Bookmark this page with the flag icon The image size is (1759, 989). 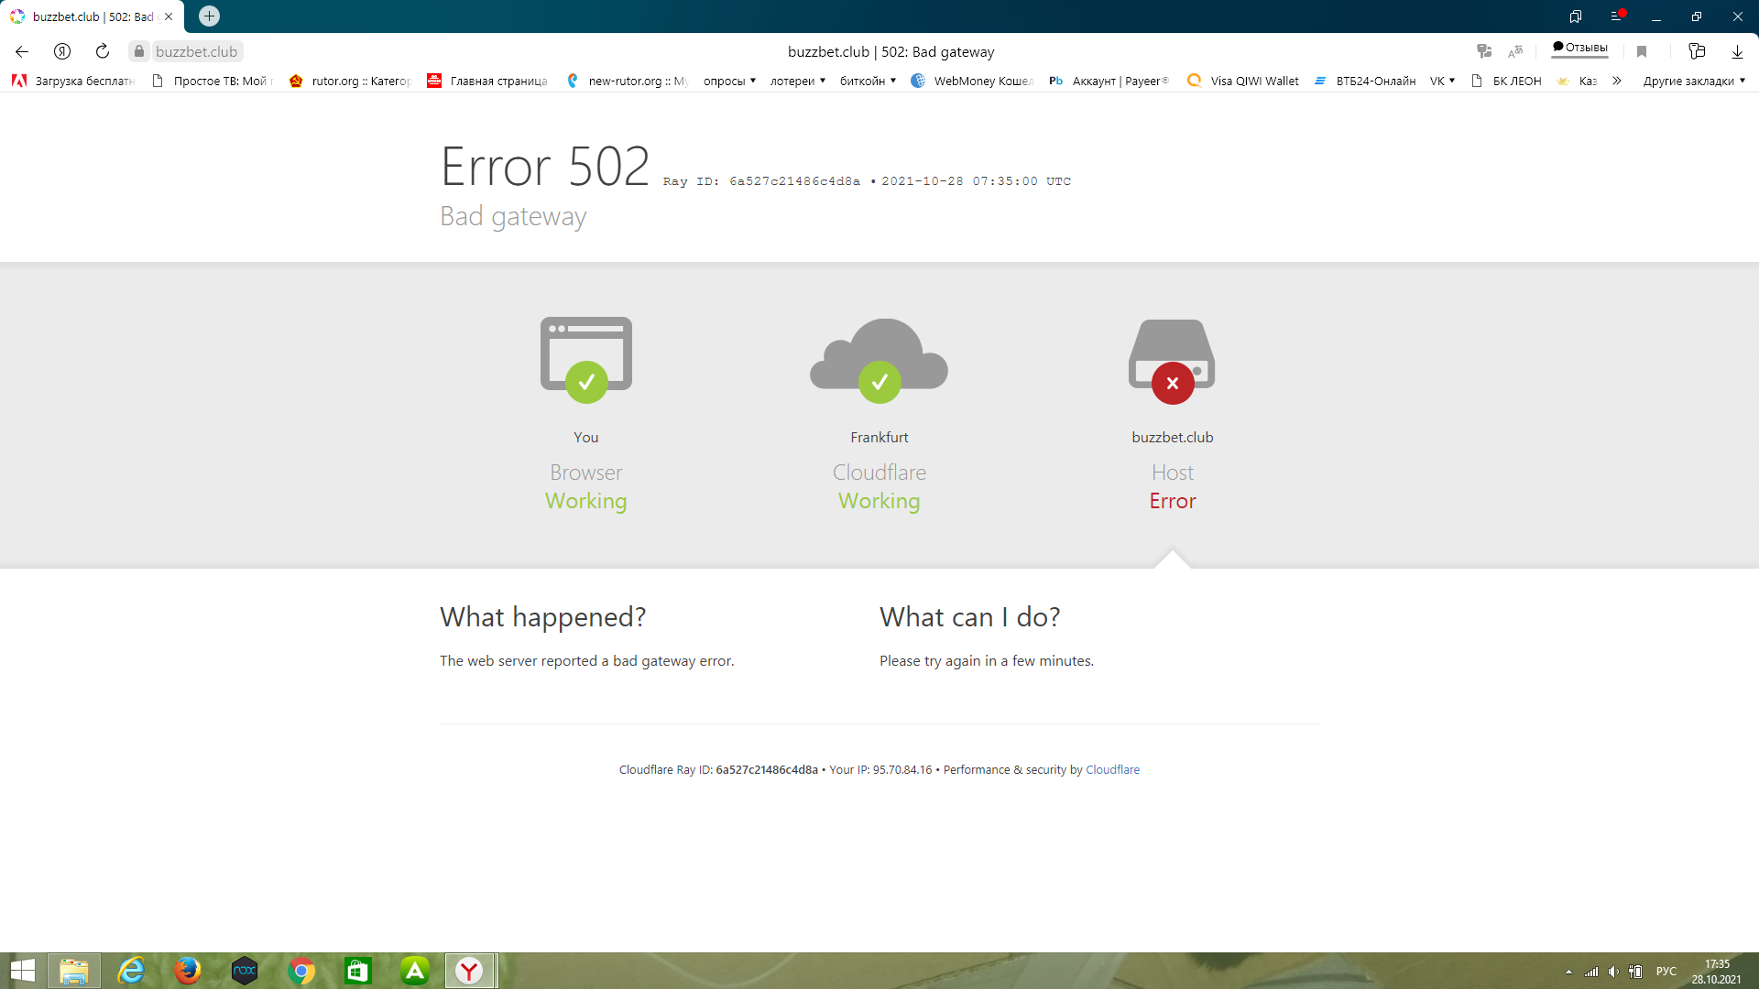click(x=1642, y=51)
